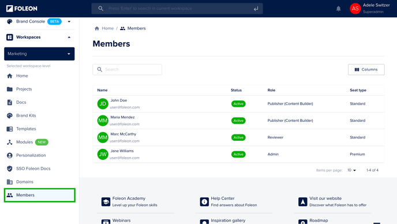The width and height of the screenshot is (397, 224).
Task: Click the enter arrow in search bar
Action: (x=256, y=9)
